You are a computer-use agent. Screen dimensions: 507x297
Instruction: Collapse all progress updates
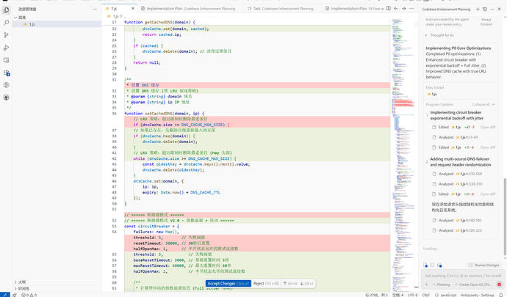(483, 104)
